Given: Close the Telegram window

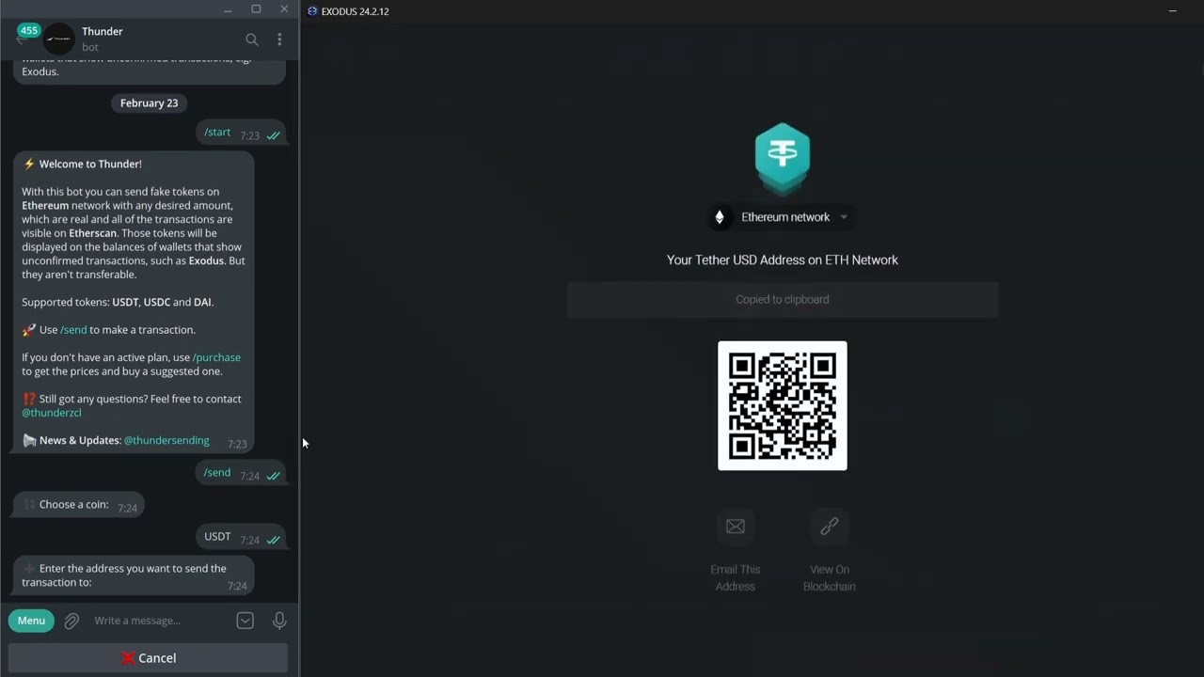Looking at the screenshot, I should (x=284, y=9).
